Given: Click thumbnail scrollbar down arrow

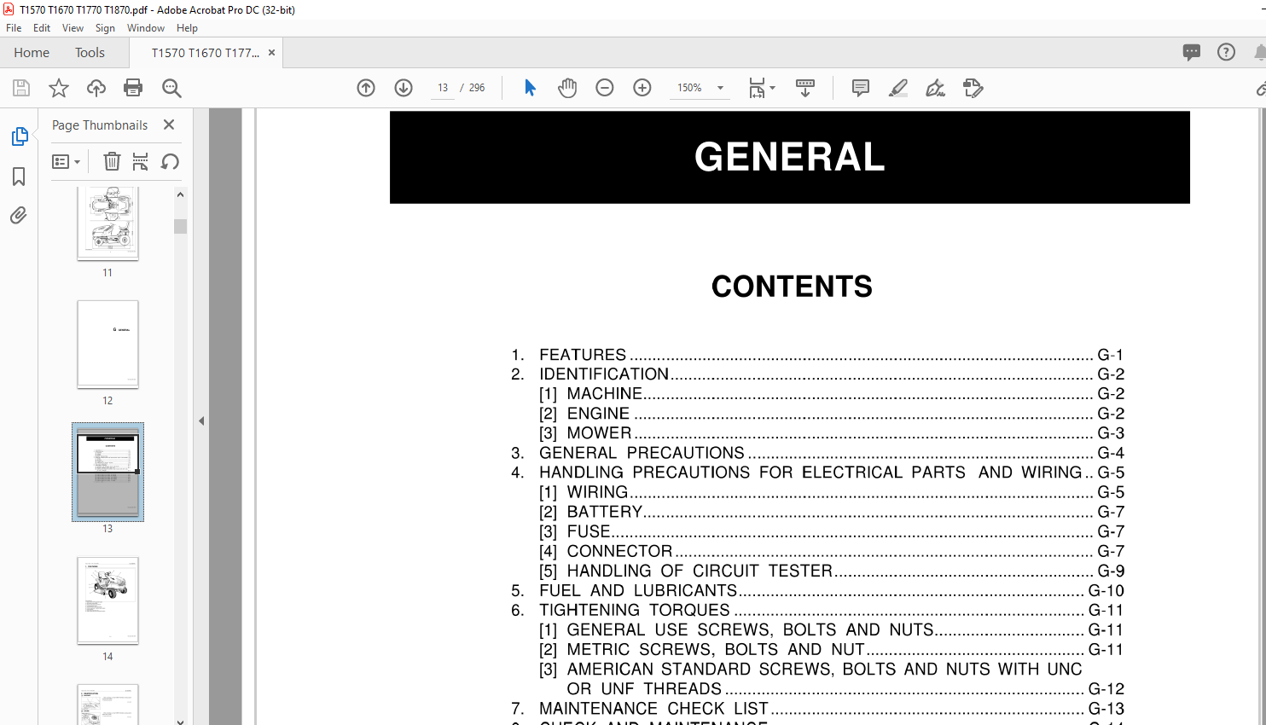Looking at the screenshot, I should [x=180, y=721].
